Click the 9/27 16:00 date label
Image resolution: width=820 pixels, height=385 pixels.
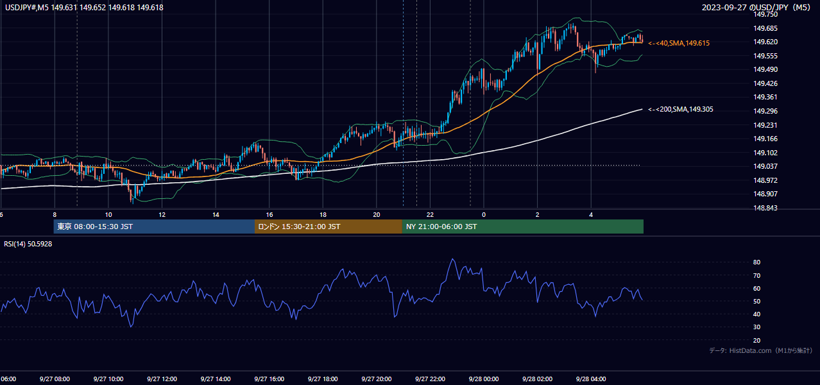tap(269, 379)
